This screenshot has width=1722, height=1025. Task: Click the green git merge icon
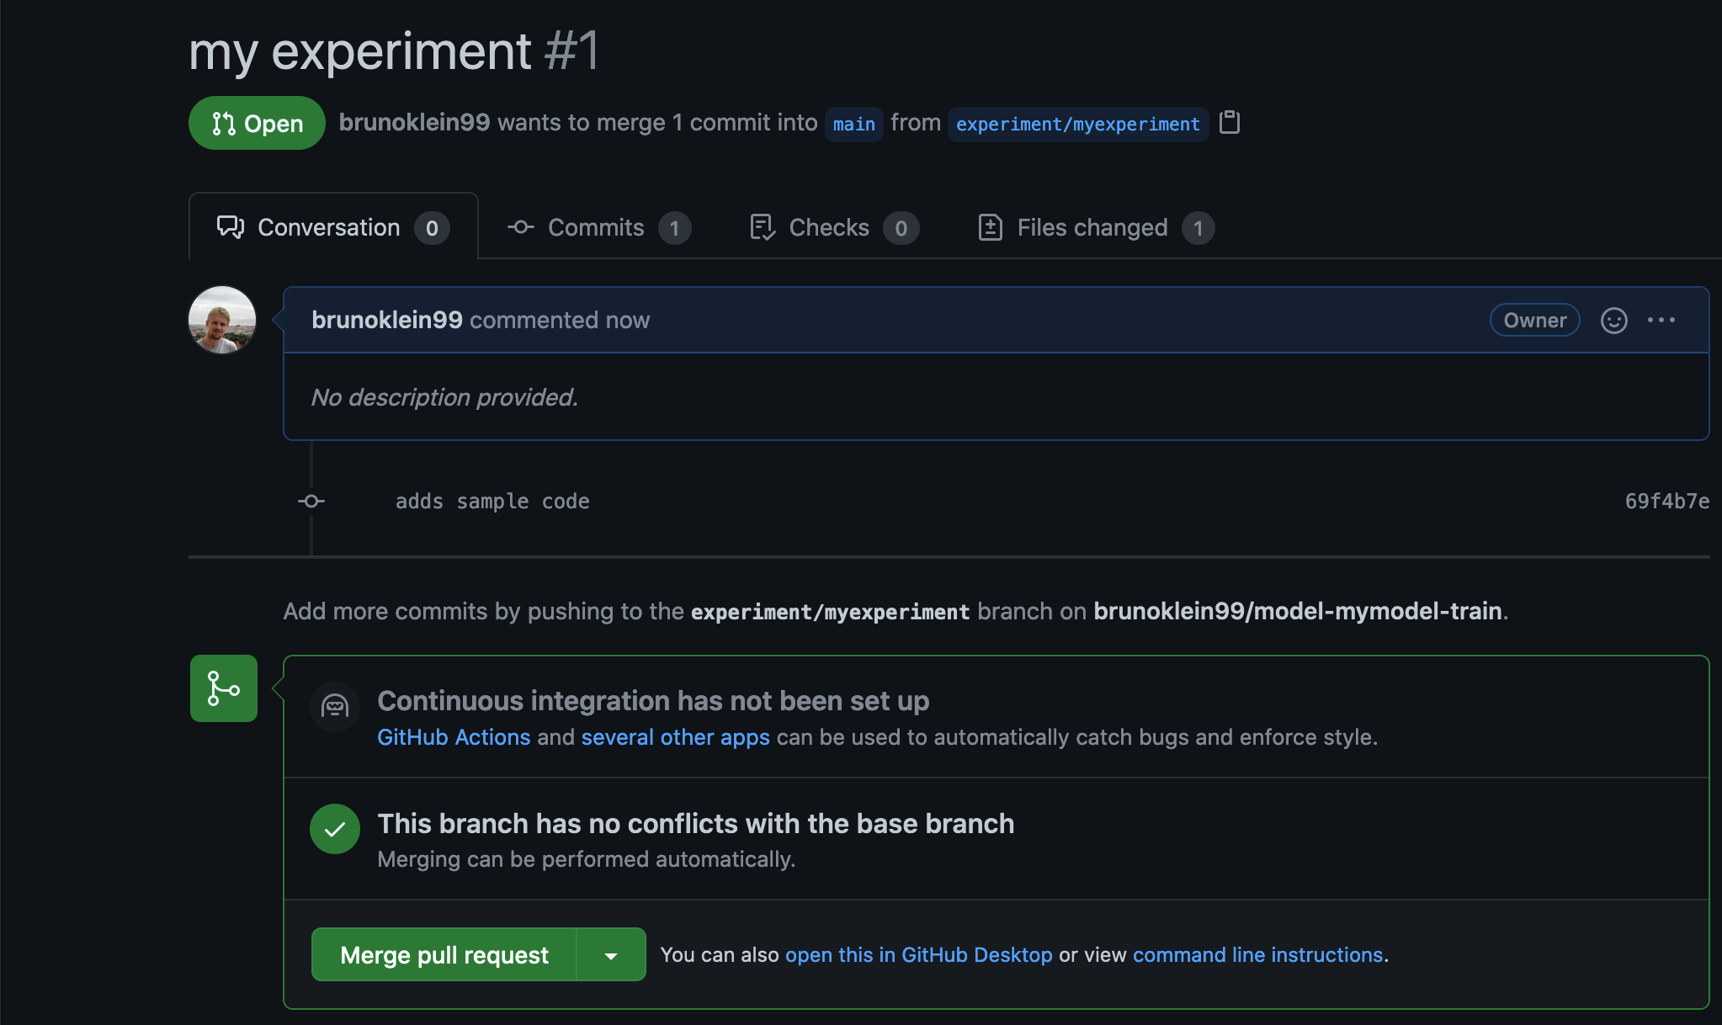tap(224, 688)
